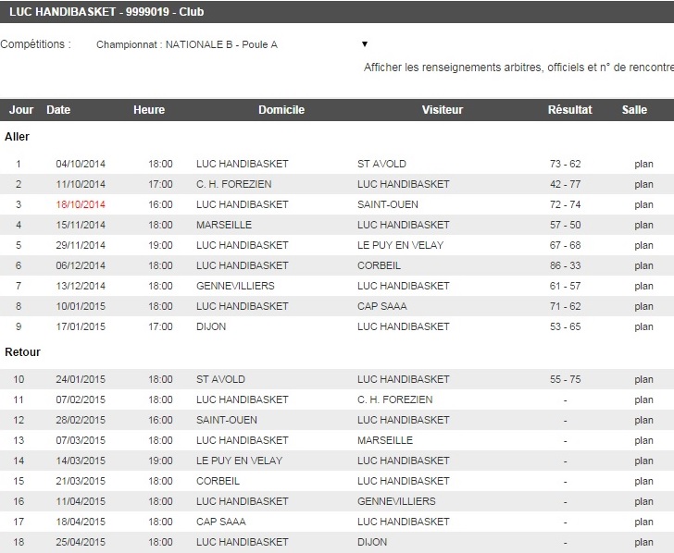This screenshot has height=553, width=674.
Task: Click the Jour column header
Action: [x=21, y=110]
